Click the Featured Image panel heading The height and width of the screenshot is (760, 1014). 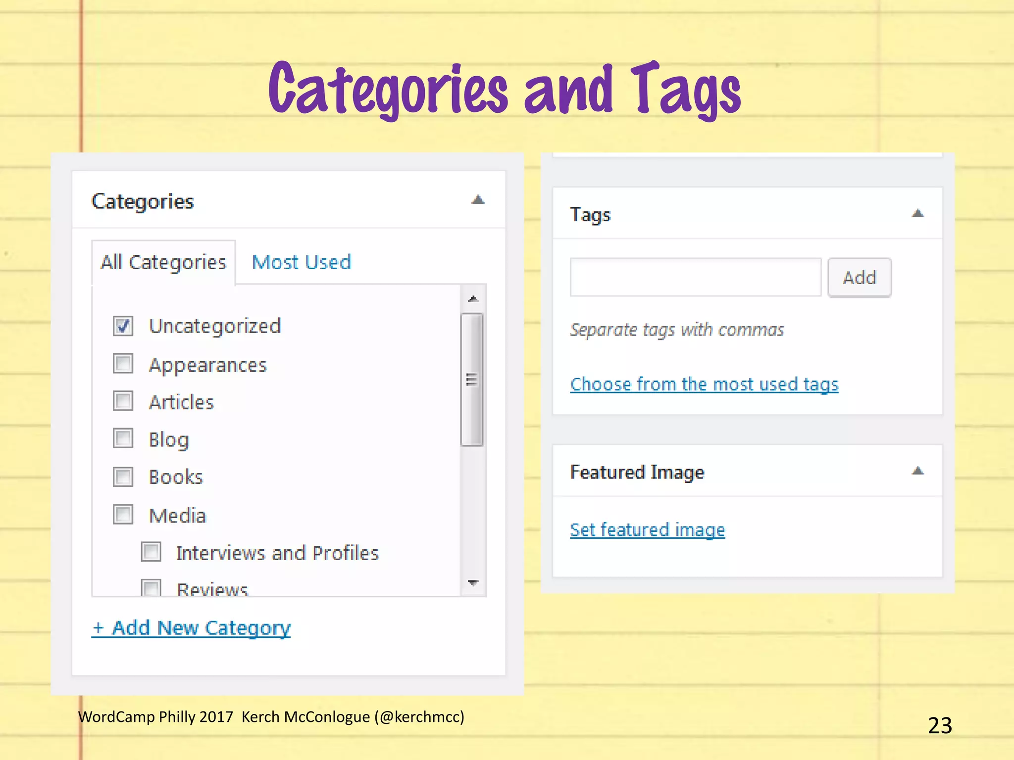click(x=637, y=473)
